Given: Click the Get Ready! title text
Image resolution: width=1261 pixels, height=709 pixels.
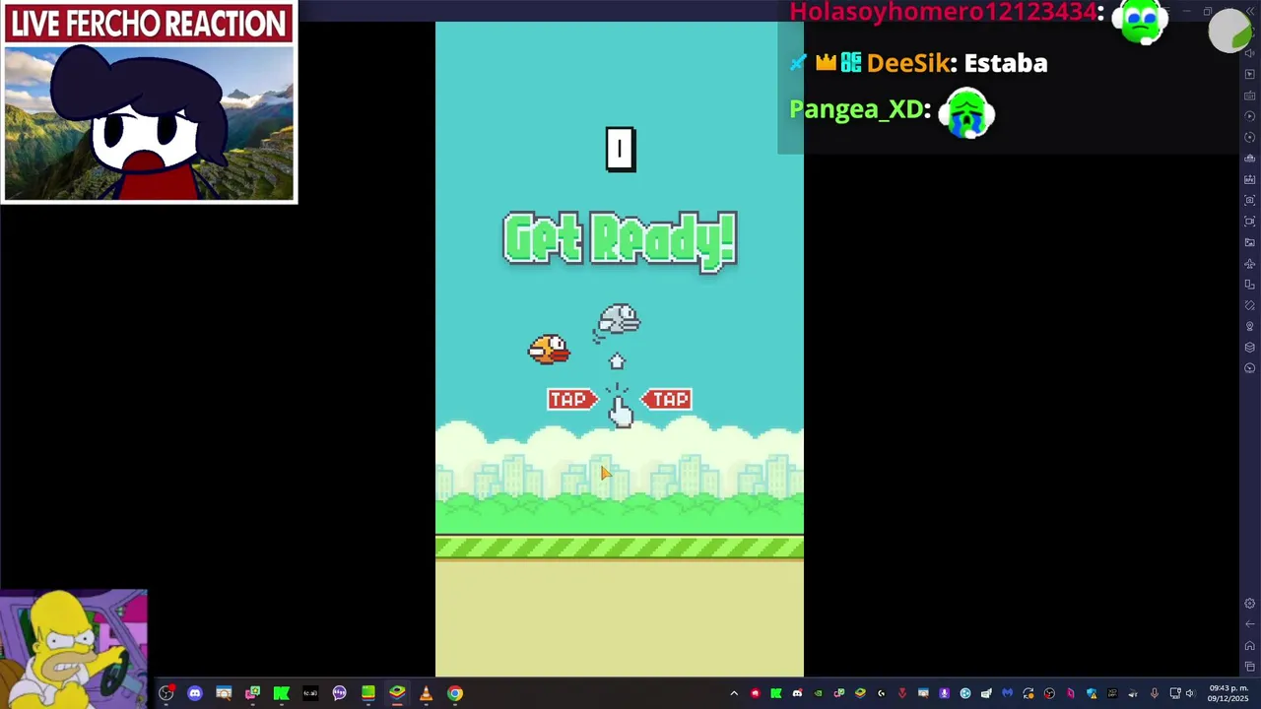Looking at the screenshot, I should click(620, 239).
